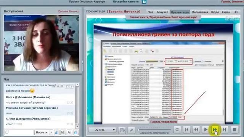This screenshot has width=244, height=137.
Task: Click speaker name Евгения Янченко above the video
Action: [x=69, y=11]
